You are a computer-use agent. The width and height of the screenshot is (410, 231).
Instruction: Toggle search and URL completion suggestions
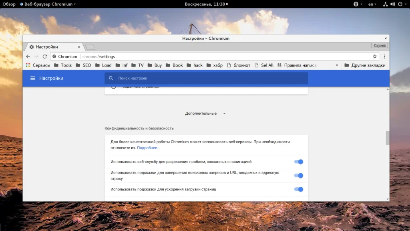(299, 176)
